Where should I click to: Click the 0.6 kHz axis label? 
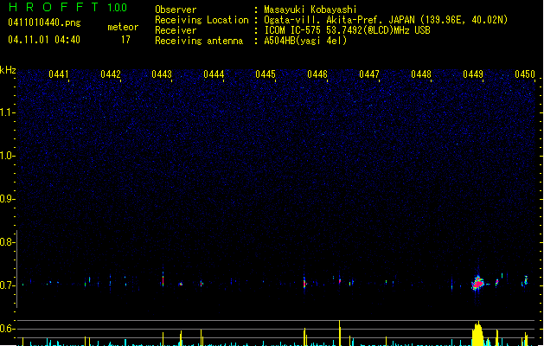8,329
